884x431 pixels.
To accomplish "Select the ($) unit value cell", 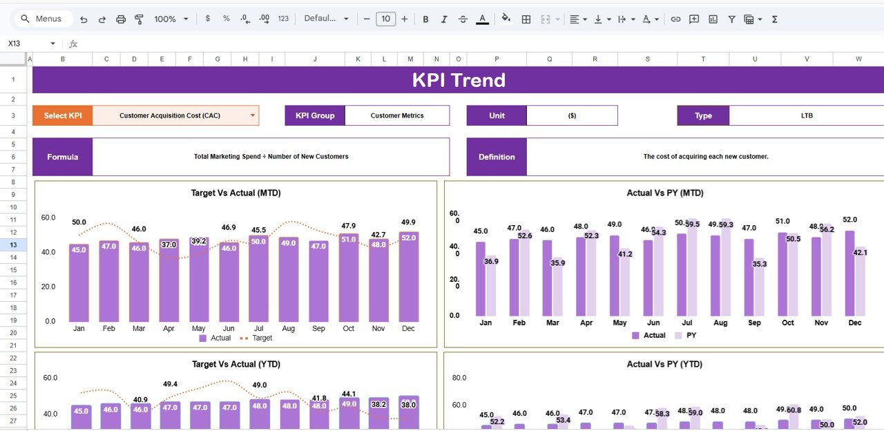I will (572, 115).
